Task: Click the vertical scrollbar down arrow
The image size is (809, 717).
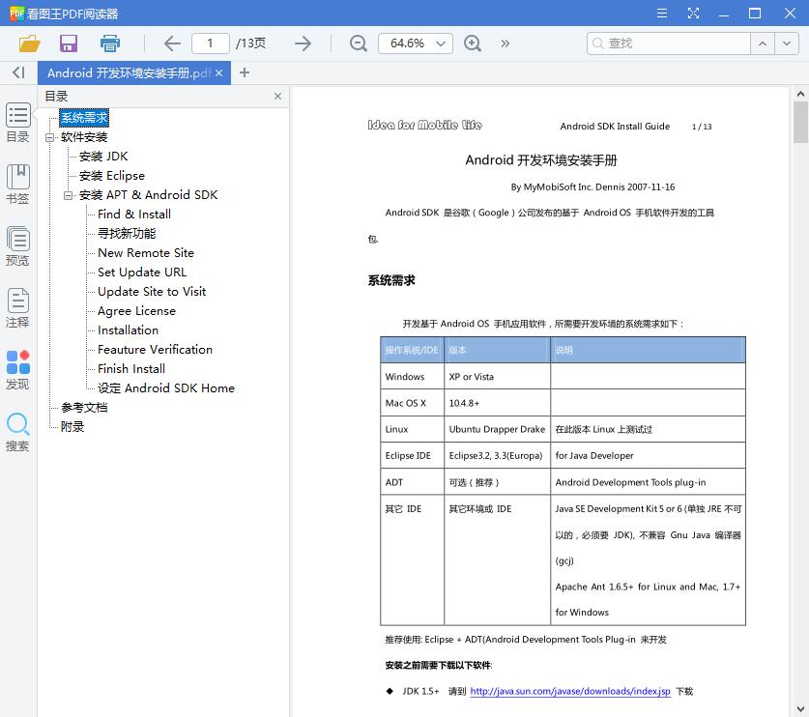Action: 800,707
